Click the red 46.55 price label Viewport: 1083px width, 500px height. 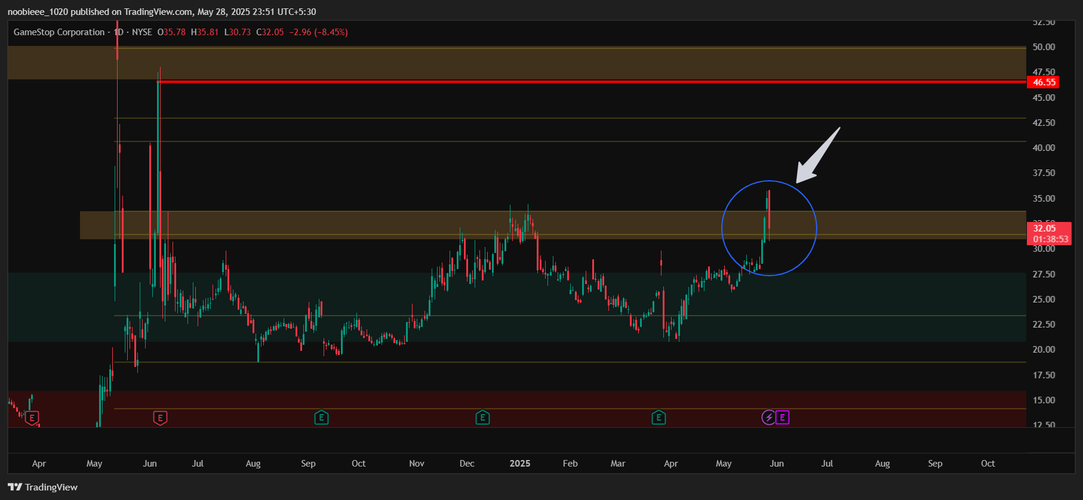point(1044,82)
